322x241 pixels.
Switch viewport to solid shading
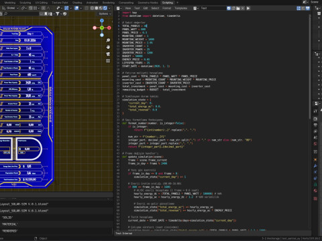97,8
